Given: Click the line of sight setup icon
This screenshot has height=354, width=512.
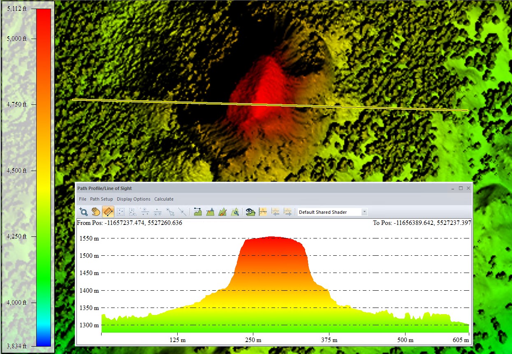Looking at the screenshot, I should click(x=198, y=212).
